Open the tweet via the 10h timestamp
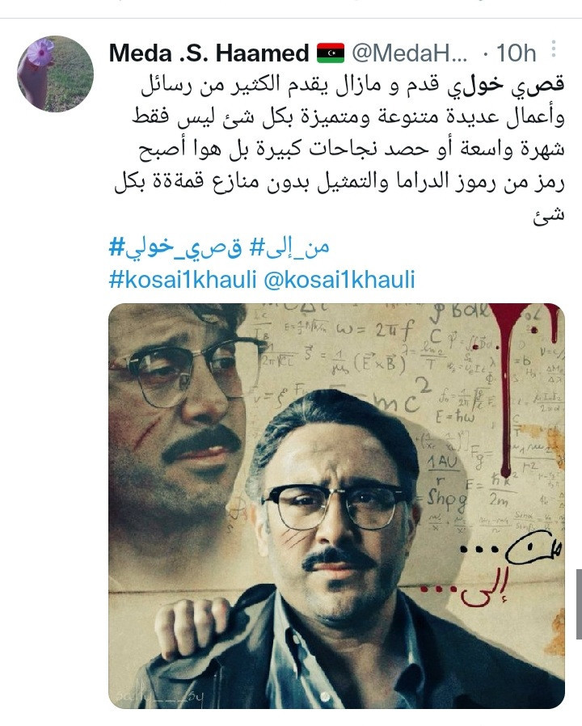Image resolution: width=582 pixels, height=726 pixels. coord(516,53)
